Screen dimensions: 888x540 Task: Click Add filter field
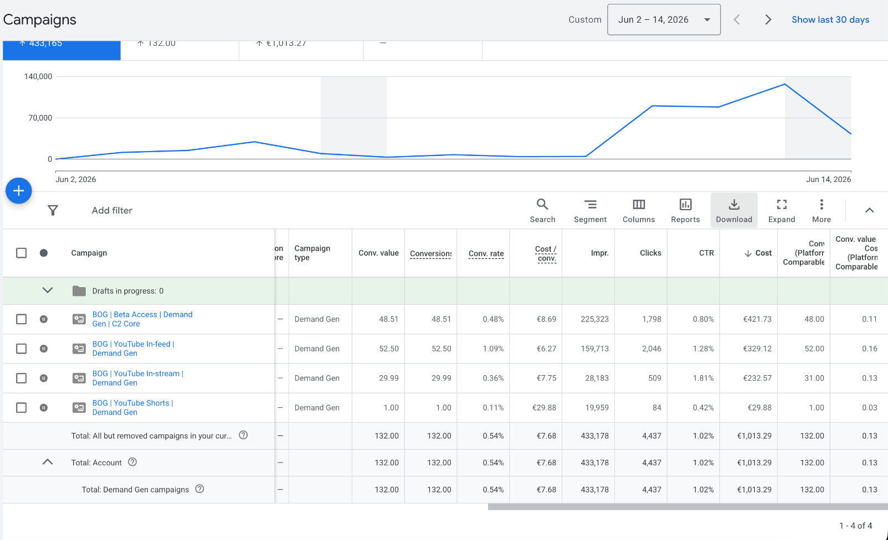(112, 210)
